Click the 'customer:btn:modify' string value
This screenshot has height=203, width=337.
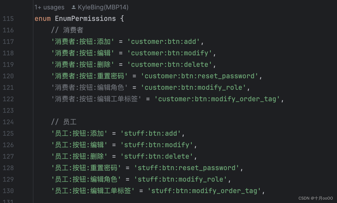pos(170,53)
